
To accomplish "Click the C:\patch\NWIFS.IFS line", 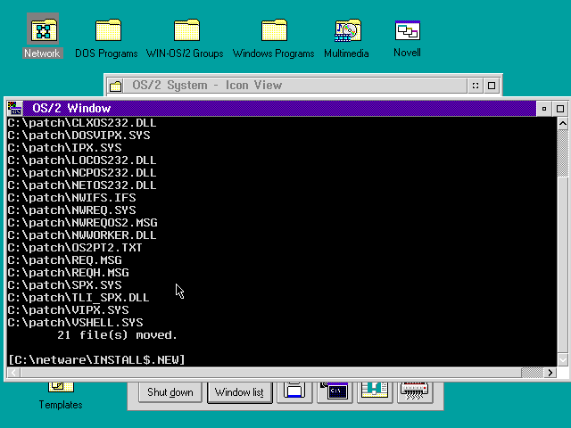I will point(71,198).
